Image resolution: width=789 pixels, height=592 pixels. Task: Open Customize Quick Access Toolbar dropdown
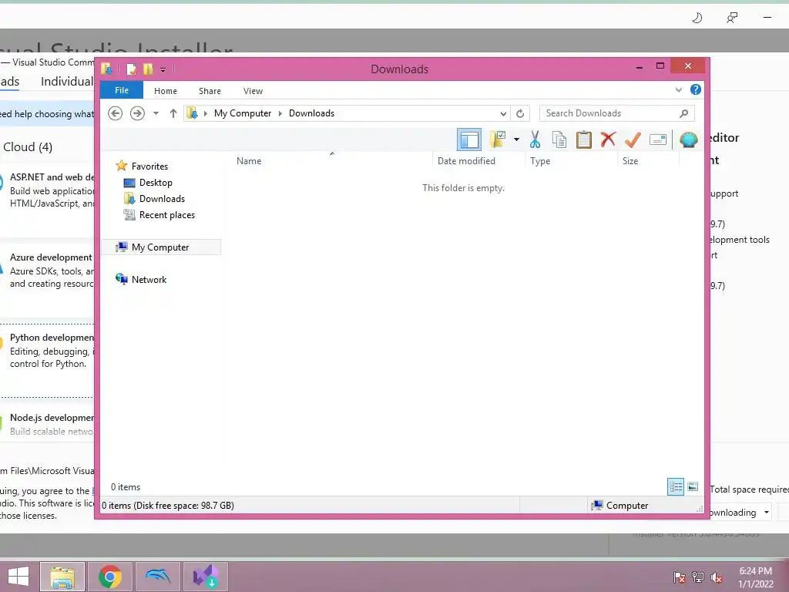pos(163,69)
